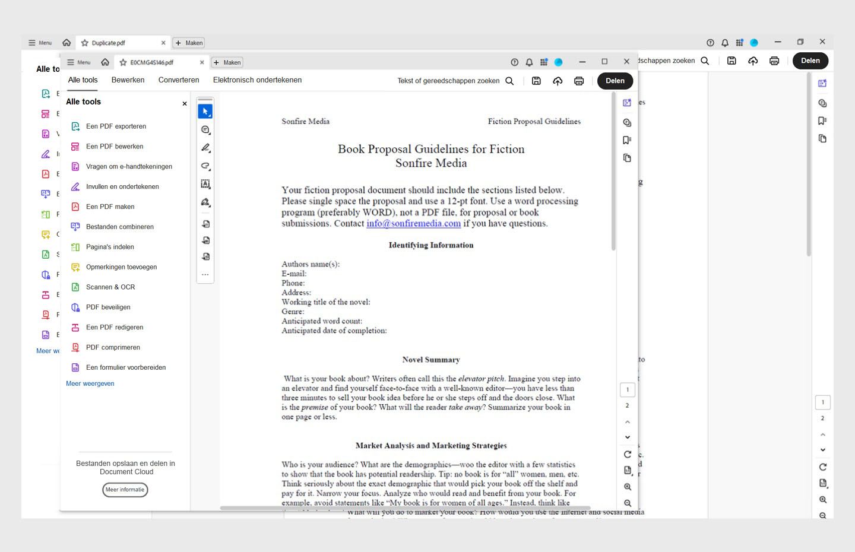Open the Converteren menu
The image size is (855, 552).
[178, 80]
